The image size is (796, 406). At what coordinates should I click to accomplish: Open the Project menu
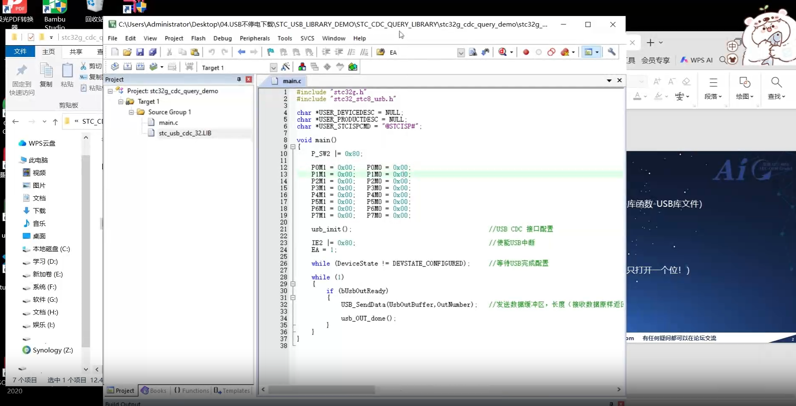pos(174,38)
